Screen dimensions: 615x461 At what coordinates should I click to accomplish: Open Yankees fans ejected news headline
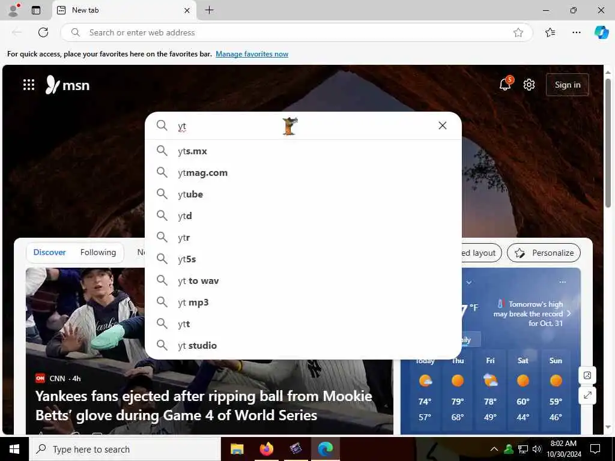[204, 406]
